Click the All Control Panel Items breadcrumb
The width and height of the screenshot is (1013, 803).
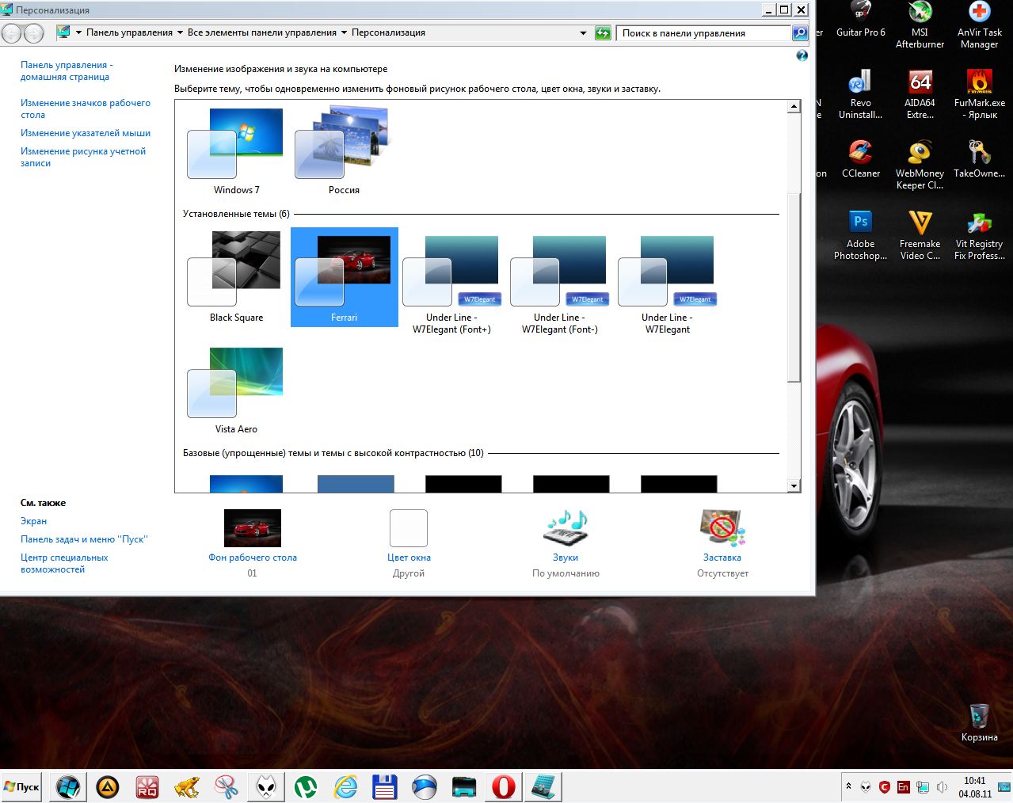pyautogui.click(x=261, y=33)
